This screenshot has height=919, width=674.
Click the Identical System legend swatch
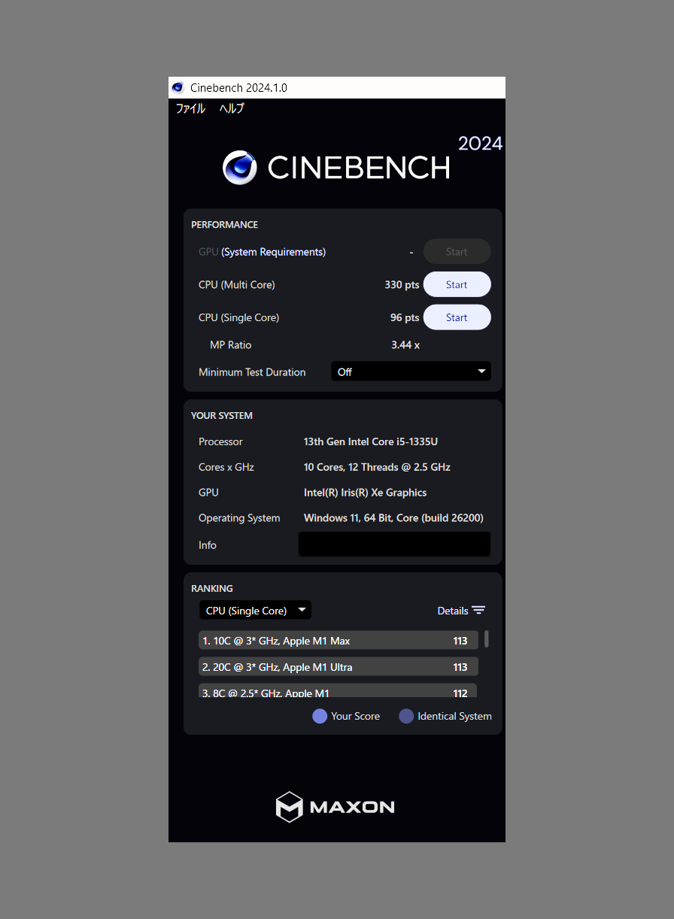(x=406, y=716)
